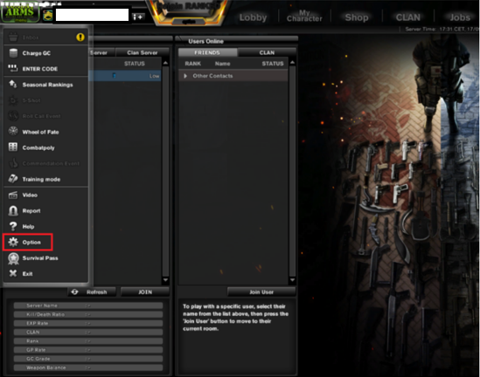Click the Join RANKED banner button
The width and height of the screenshot is (480, 377).
click(188, 12)
